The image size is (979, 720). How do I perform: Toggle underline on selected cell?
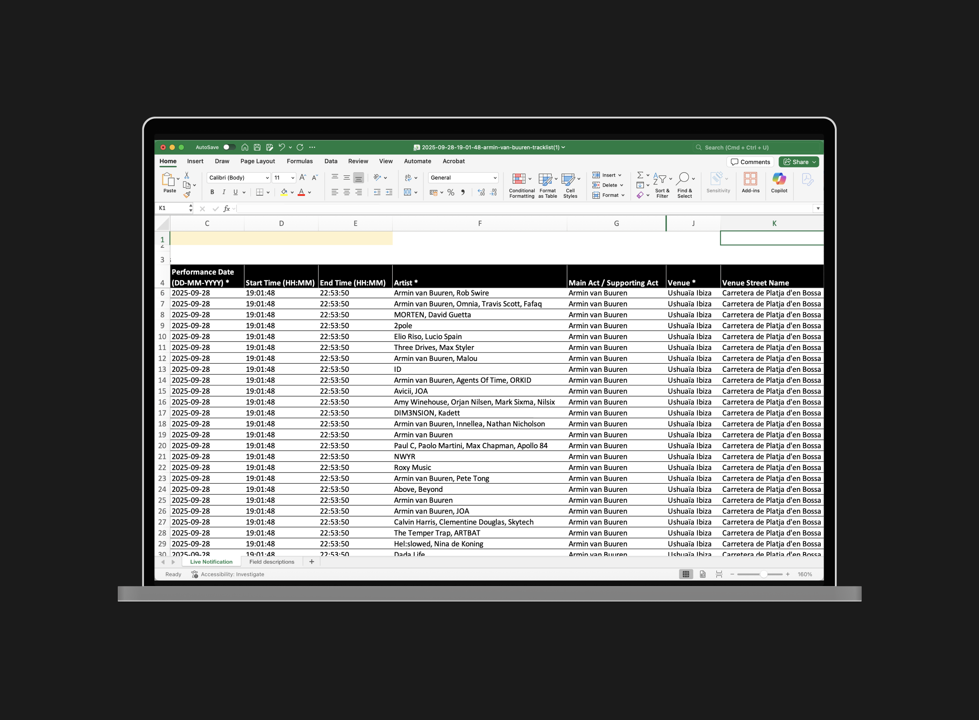[234, 192]
